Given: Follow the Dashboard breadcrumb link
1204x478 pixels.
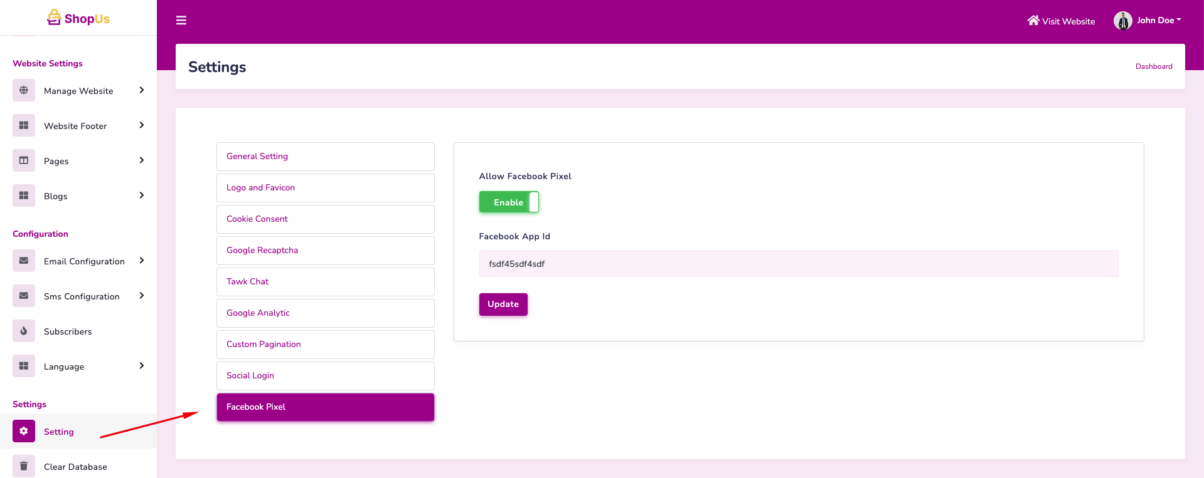Looking at the screenshot, I should [1153, 66].
